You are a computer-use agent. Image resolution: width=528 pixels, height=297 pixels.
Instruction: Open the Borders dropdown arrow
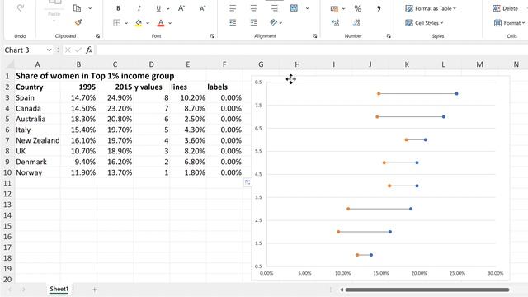126,23
